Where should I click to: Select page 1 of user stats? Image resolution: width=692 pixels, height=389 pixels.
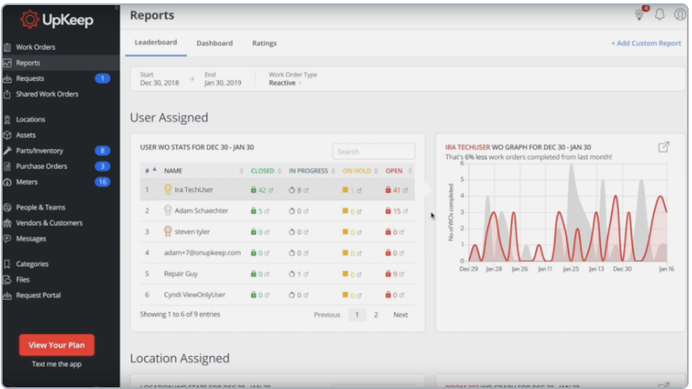(357, 315)
